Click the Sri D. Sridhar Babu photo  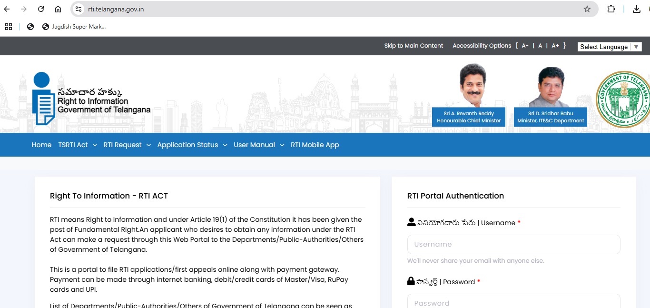click(x=550, y=87)
